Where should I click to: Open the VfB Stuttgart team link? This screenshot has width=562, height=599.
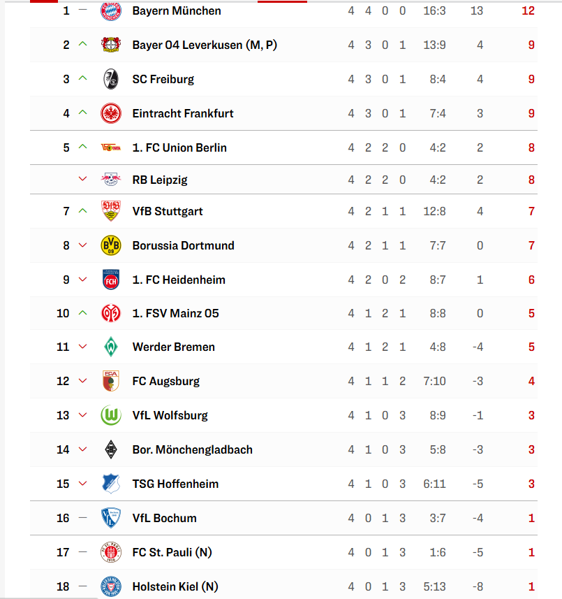[x=168, y=211]
